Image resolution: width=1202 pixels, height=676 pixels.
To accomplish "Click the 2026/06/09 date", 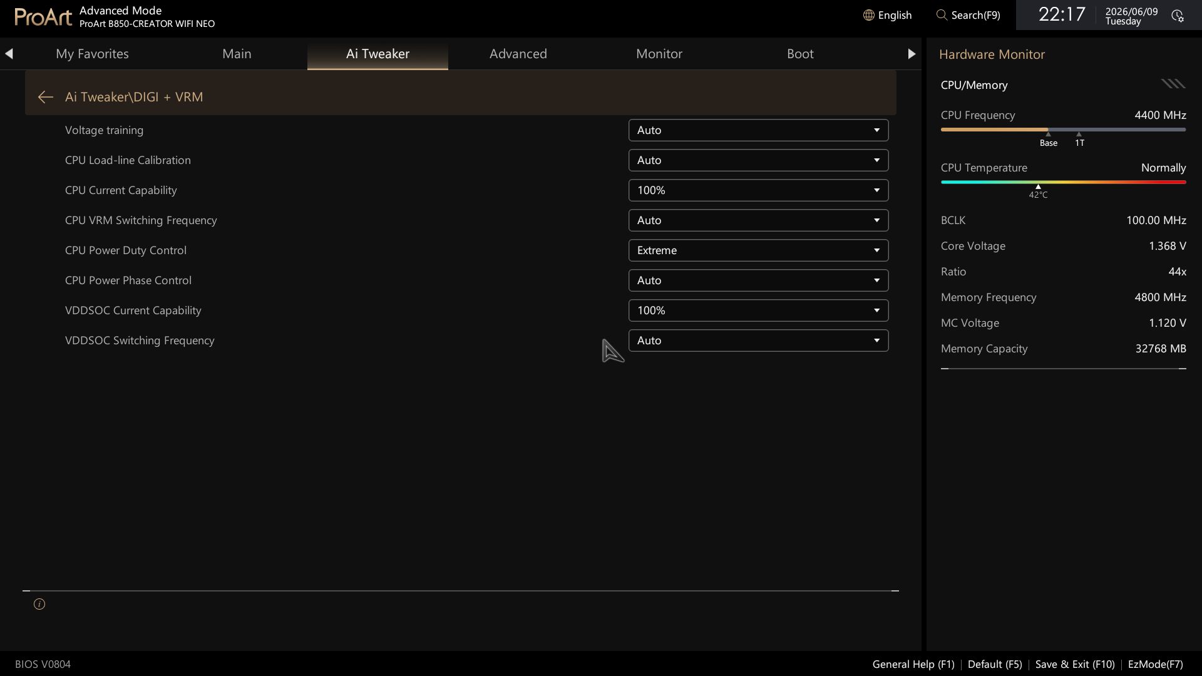I will [1131, 11].
